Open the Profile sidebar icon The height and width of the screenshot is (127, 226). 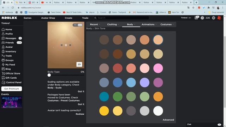(x=3, y=34)
